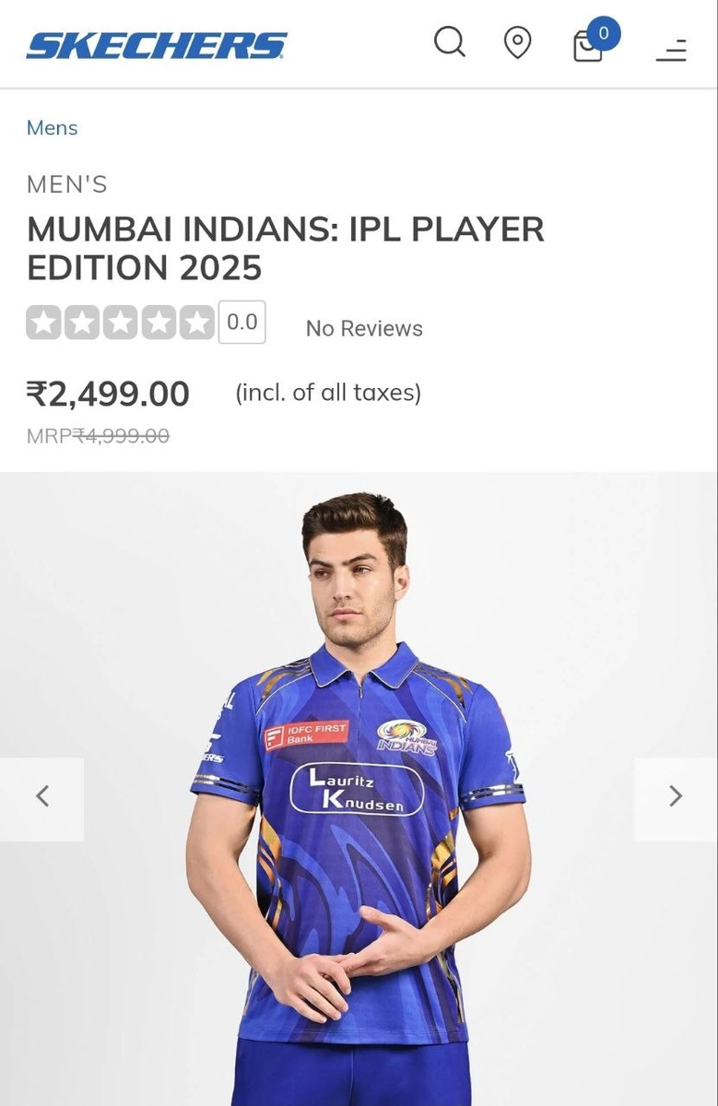Screen dimensions: 718x1106
Task: Go to Skechers home via logo
Action: click(157, 45)
